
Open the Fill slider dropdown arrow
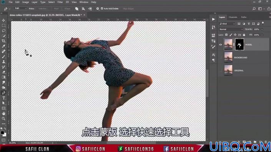[262, 35]
